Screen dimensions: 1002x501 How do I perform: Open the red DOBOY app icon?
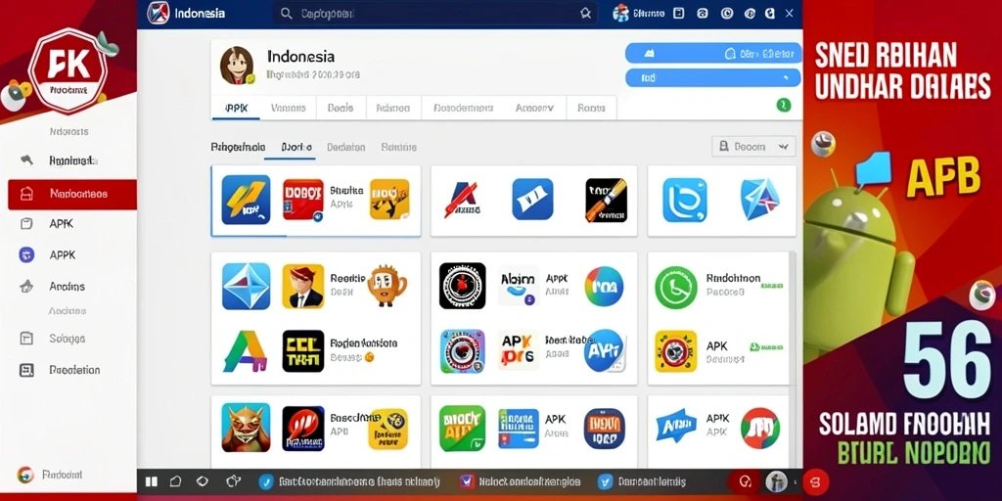[x=303, y=200]
